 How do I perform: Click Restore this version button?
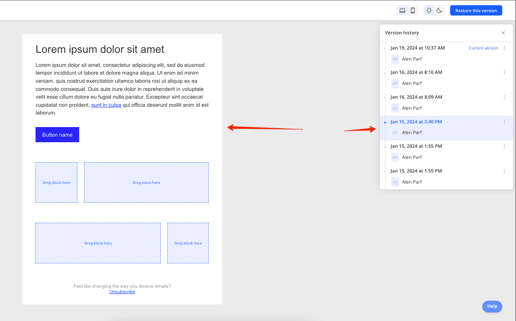pyautogui.click(x=476, y=10)
